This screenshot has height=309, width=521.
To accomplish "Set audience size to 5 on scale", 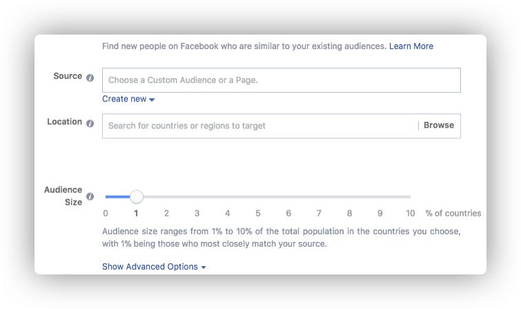I will click(x=258, y=213).
